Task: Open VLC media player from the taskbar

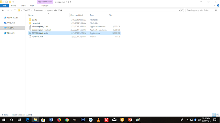Action: [99, 120]
